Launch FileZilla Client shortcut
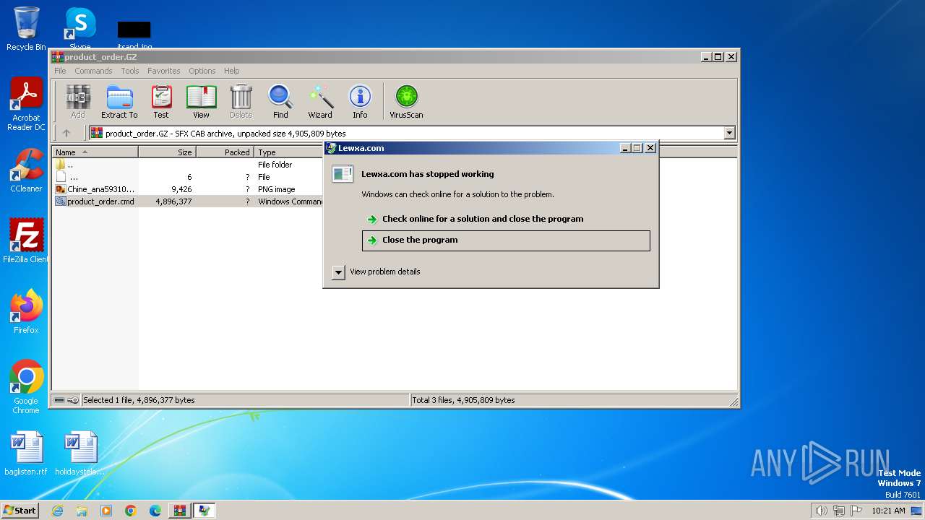Image resolution: width=925 pixels, height=520 pixels. (x=26, y=241)
